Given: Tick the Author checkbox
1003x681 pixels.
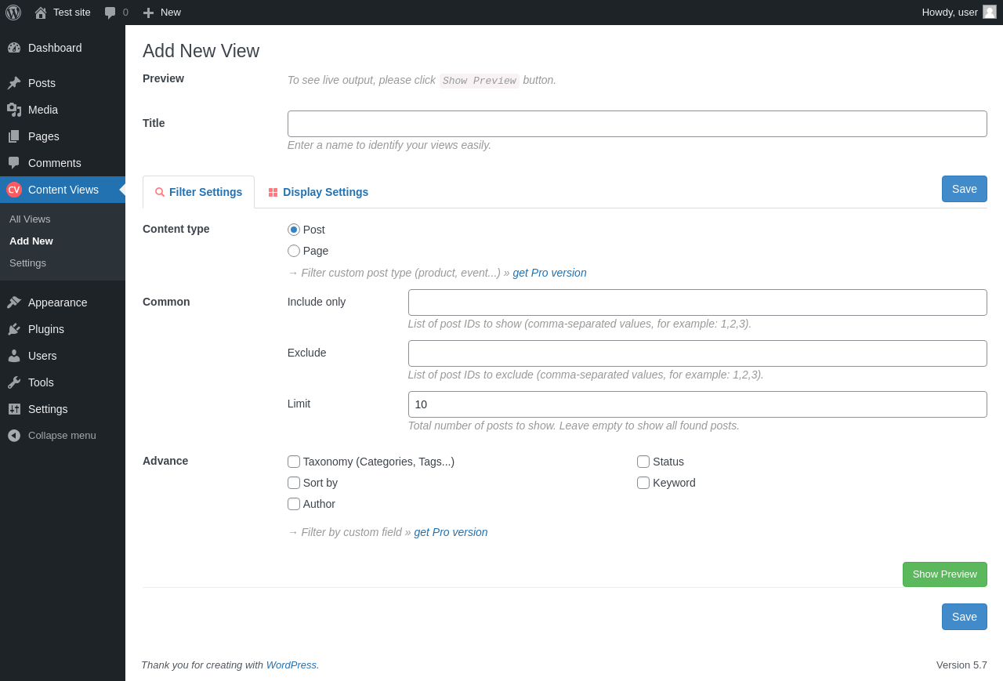Looking at the screenshot, I should tap(294, 504).
